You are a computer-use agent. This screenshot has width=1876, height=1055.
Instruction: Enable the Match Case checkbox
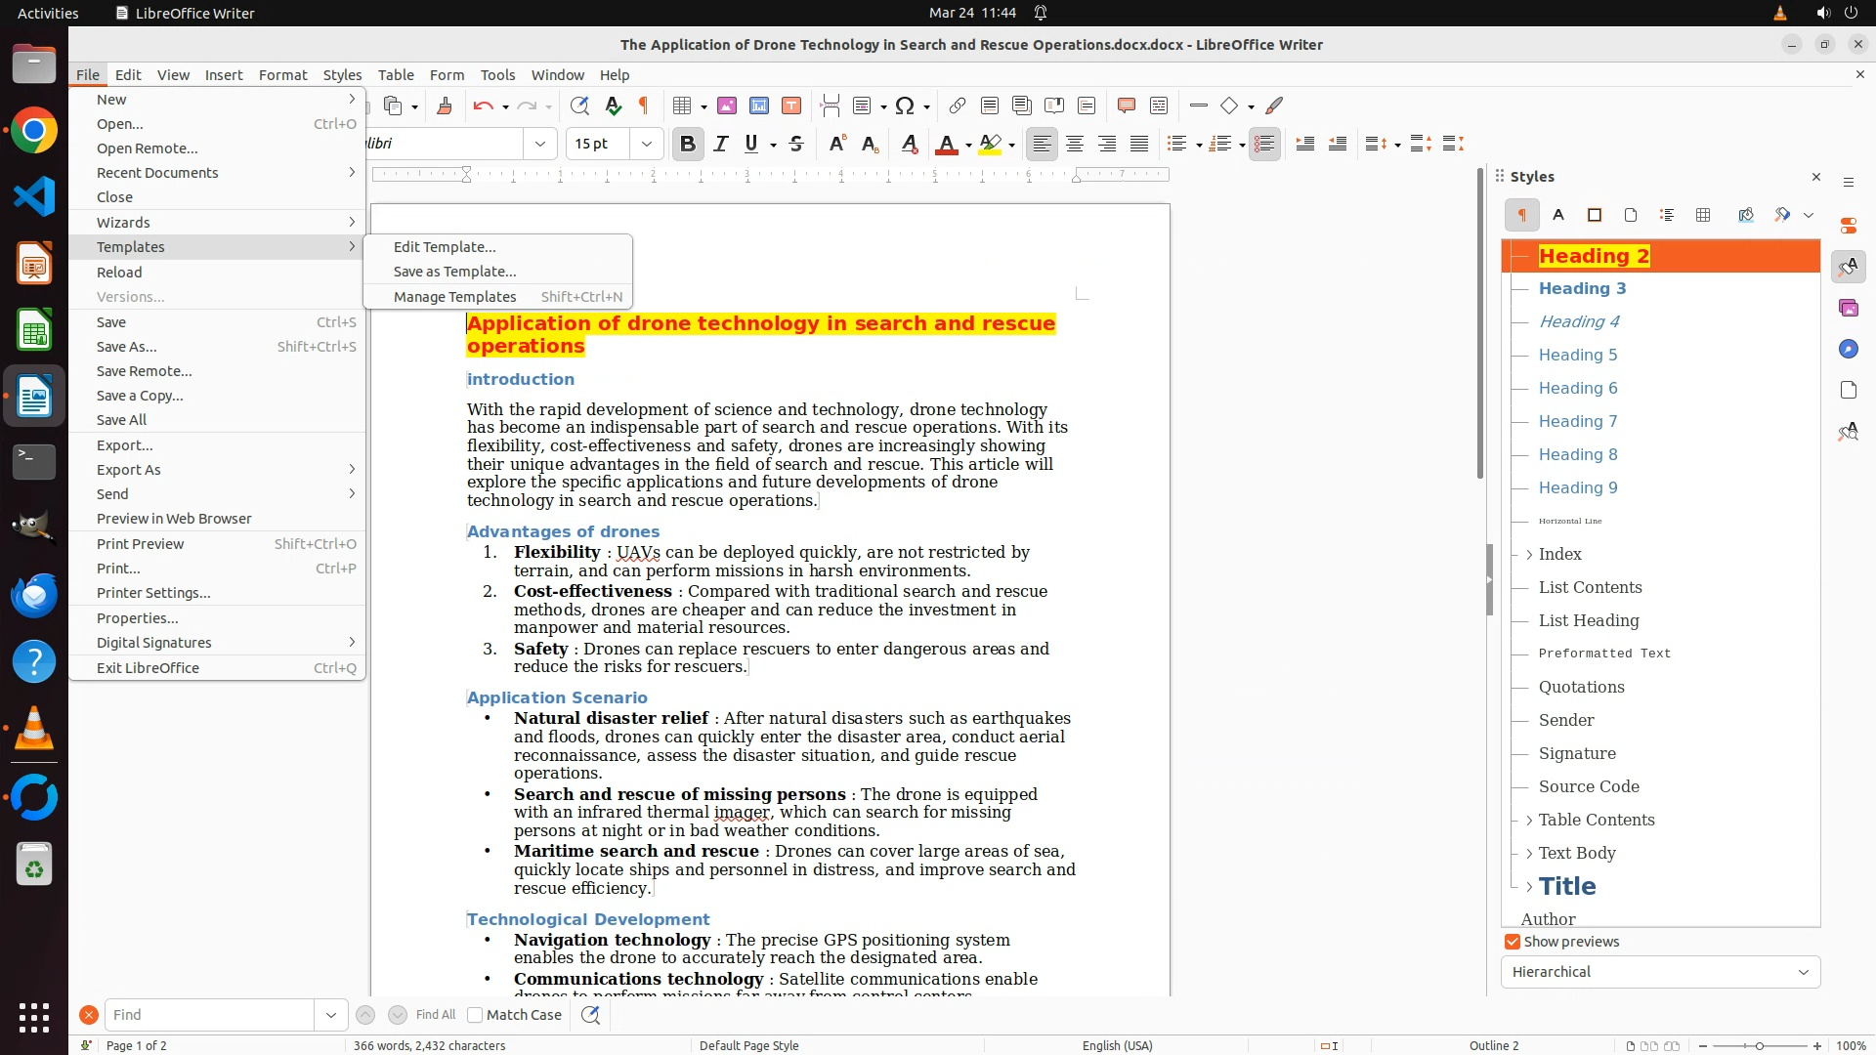(475, 1015)
